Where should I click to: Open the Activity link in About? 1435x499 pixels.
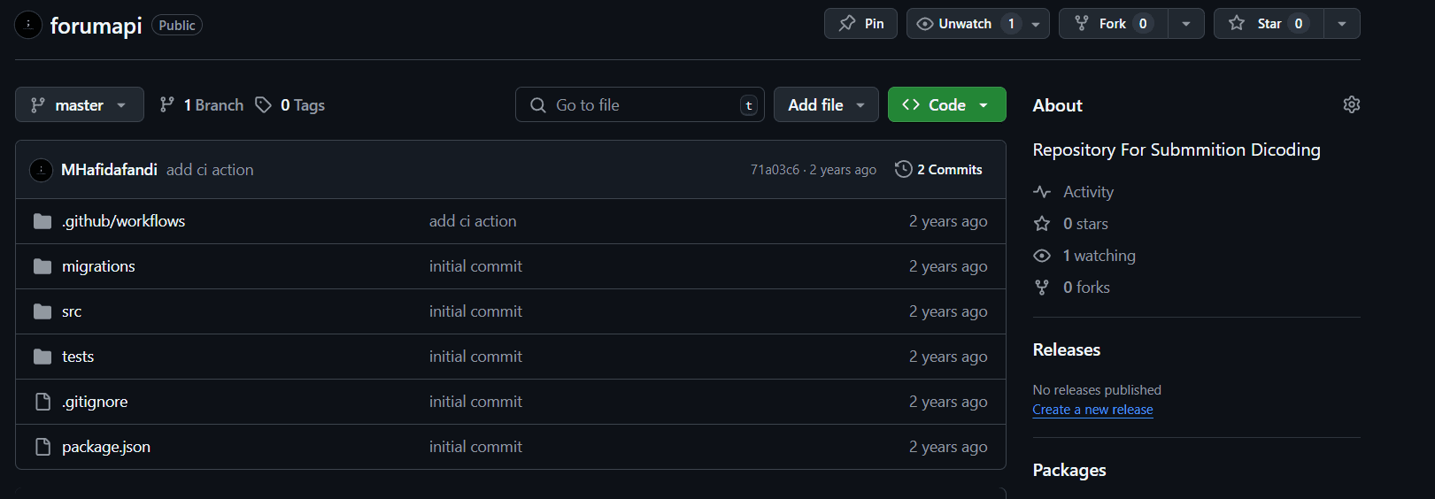(x=1088, y=192)
